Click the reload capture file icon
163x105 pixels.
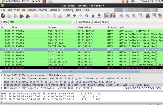(x=54, y=16)
